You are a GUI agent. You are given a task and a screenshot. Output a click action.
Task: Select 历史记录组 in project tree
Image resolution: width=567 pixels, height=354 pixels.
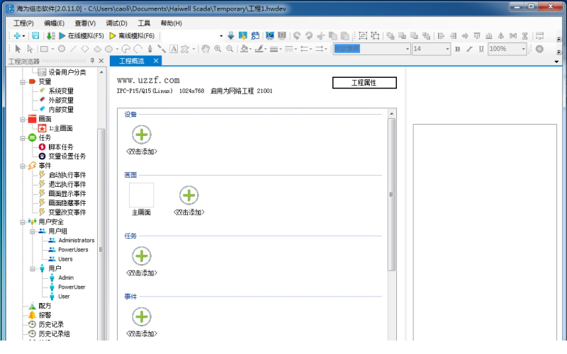[55, 333]
